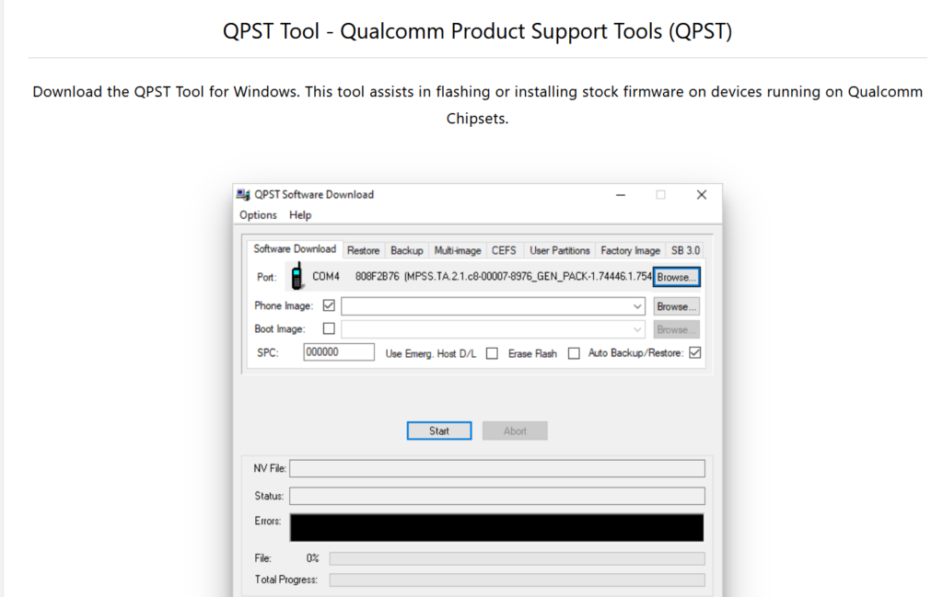Close the QPST Software Download window

[x=701, y=195]
